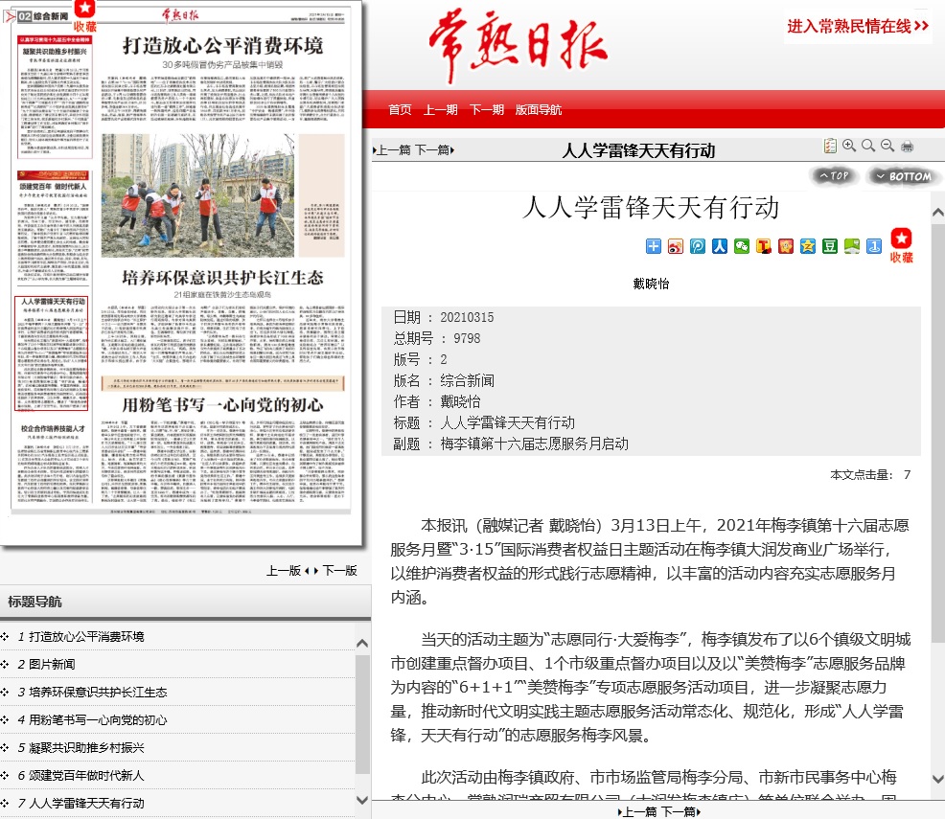Share article via the Renren icon

coord(720,246)
